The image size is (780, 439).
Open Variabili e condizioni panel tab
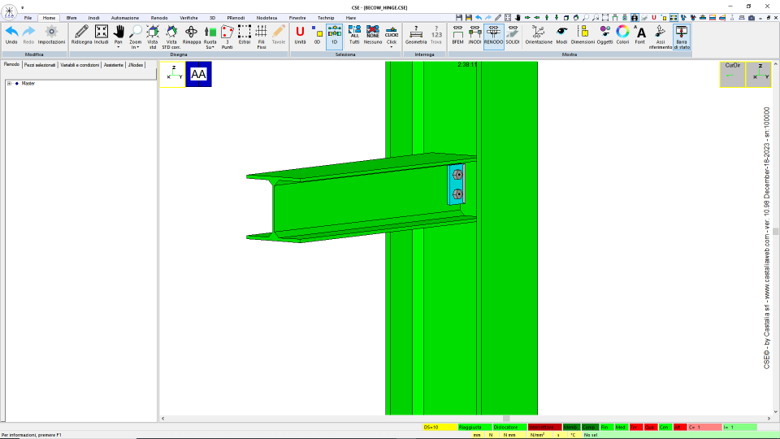(x=80, y=65)
